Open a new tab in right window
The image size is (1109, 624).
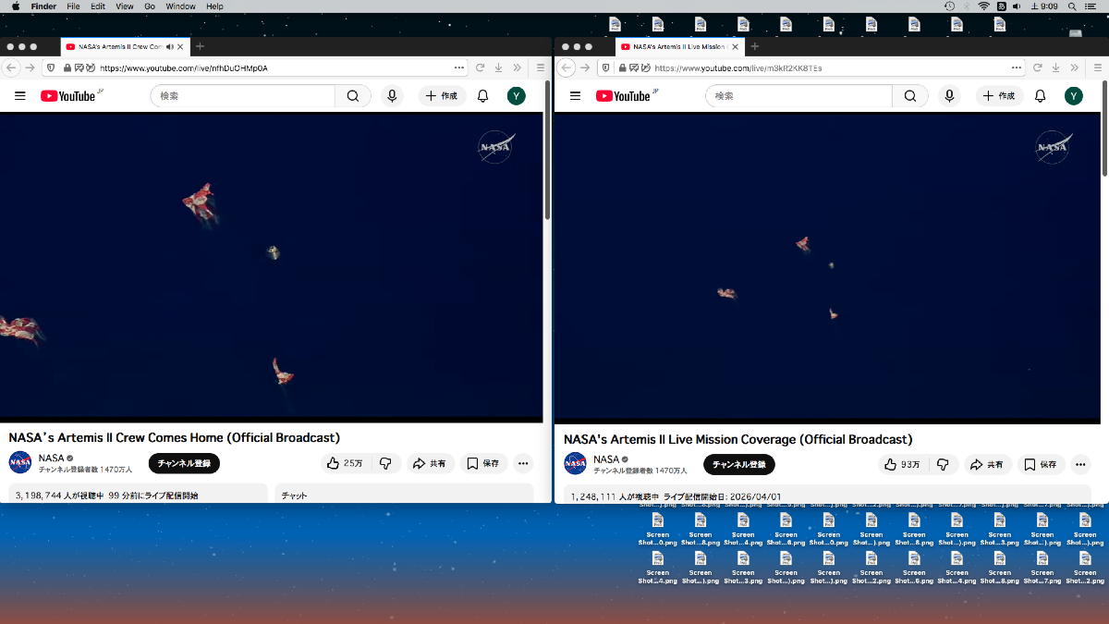click(x=754, y=46)
